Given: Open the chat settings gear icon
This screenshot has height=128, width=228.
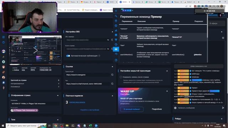Looking at the screenshot, I should click(223, 38).
